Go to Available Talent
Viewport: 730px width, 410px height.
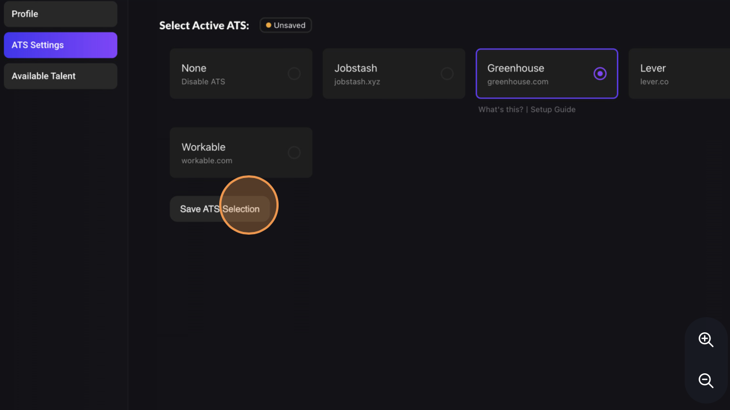coord(60,76)
